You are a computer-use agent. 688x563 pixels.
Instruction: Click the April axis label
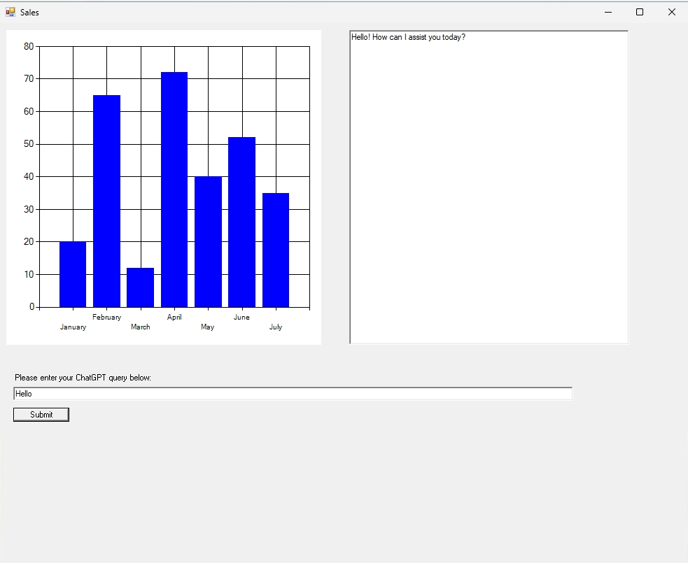pyautogui.click(x=174, y=317)
